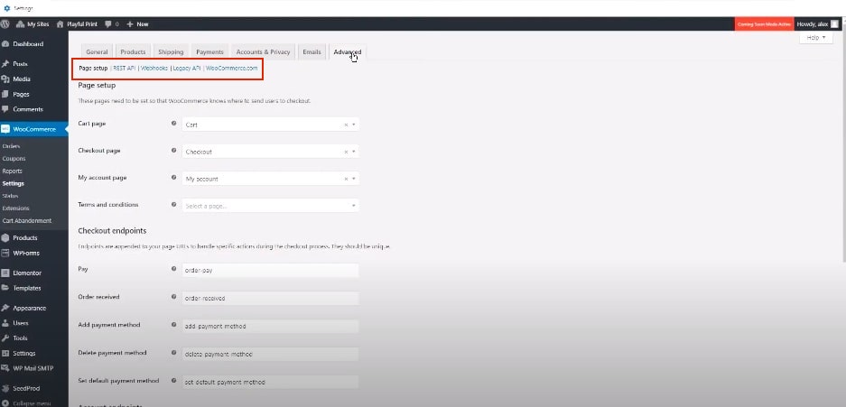Open the Dashboard icon in sidebar
This screenshot has width=846, height=407.
tap(6, 43)
